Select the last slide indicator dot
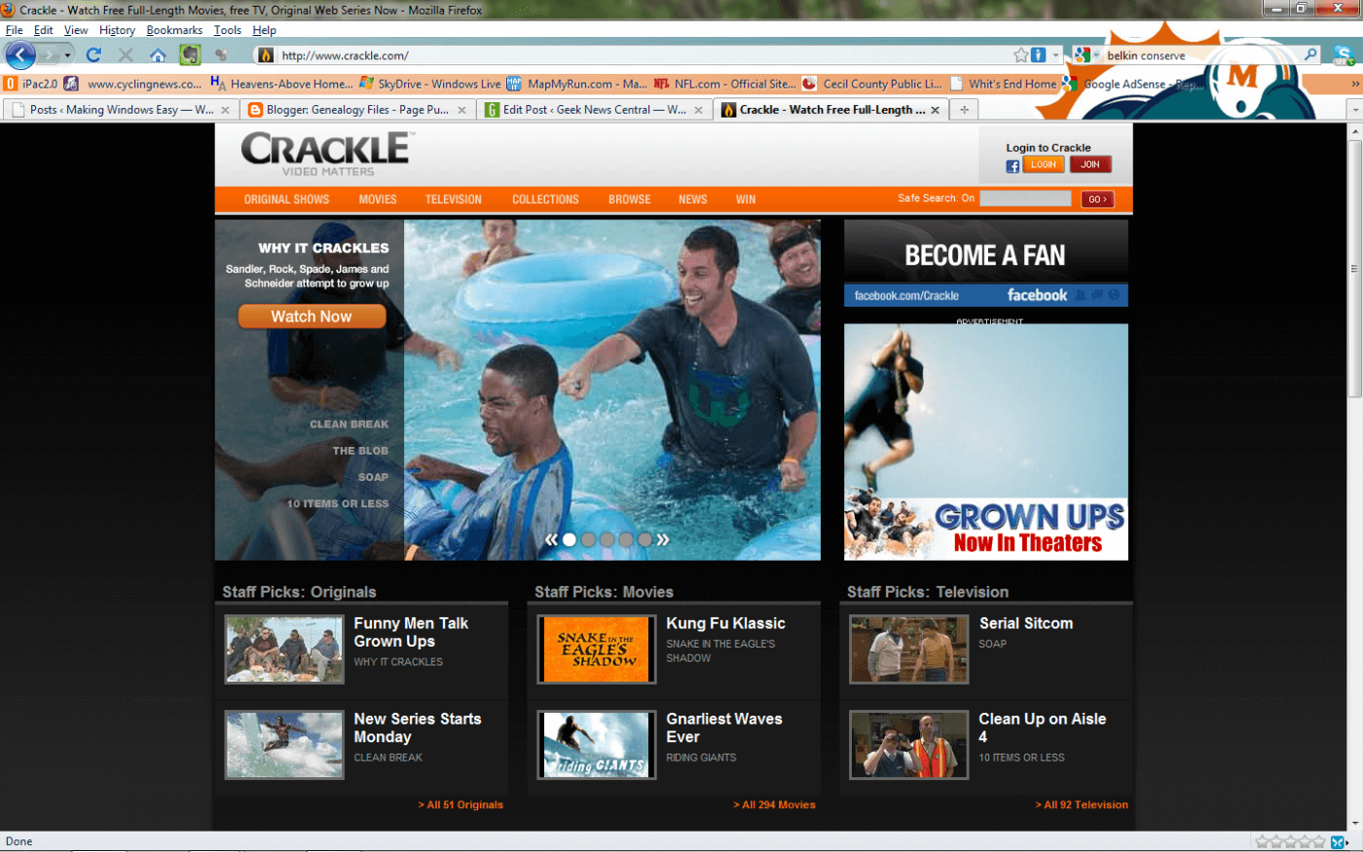 point(645,539)
